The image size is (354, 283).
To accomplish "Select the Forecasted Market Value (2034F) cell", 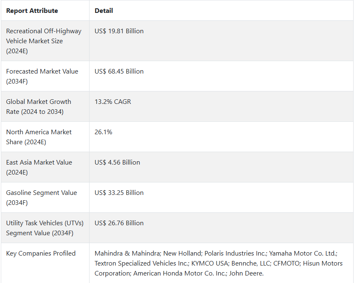I will click(42, 76).
